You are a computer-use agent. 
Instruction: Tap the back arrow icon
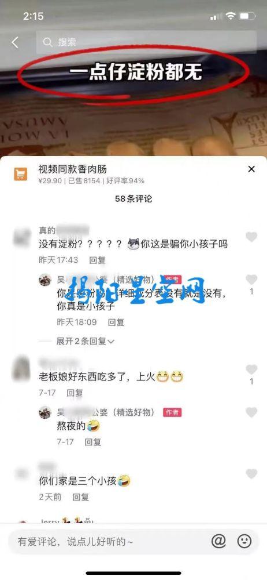pyautogui.click(x=15, y=42)
